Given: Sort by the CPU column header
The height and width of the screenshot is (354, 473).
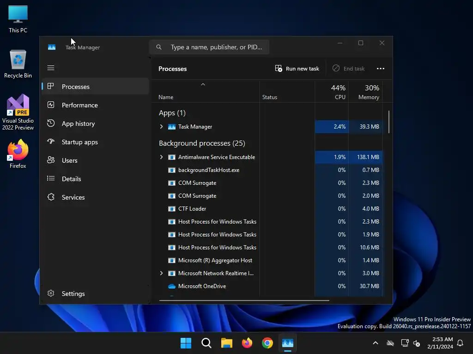Looking at the screenshot, I should (x=332, y=92).
